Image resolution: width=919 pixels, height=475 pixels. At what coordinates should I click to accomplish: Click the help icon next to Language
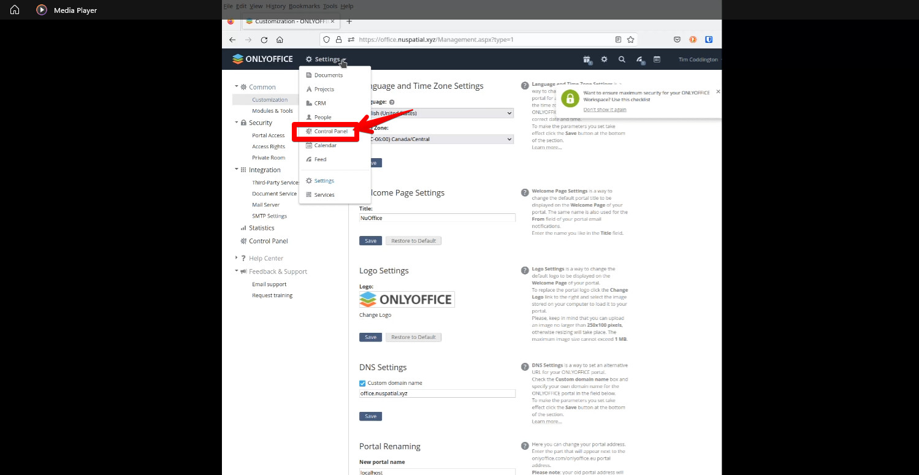pyautogui.click(x=392, y=102)
